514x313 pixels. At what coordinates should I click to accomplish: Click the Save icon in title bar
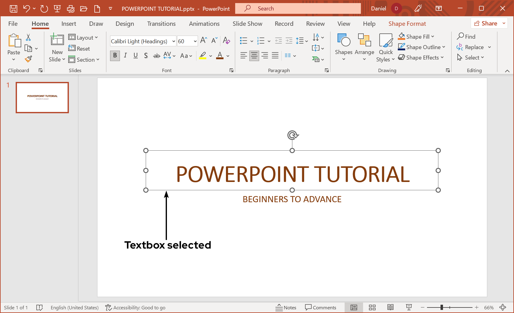[14, 9]
